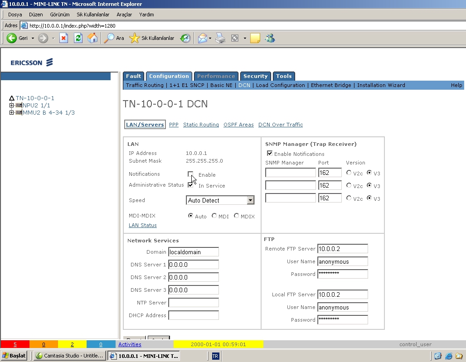Click the orange major alarm count 0

click(x=44, y=344)
